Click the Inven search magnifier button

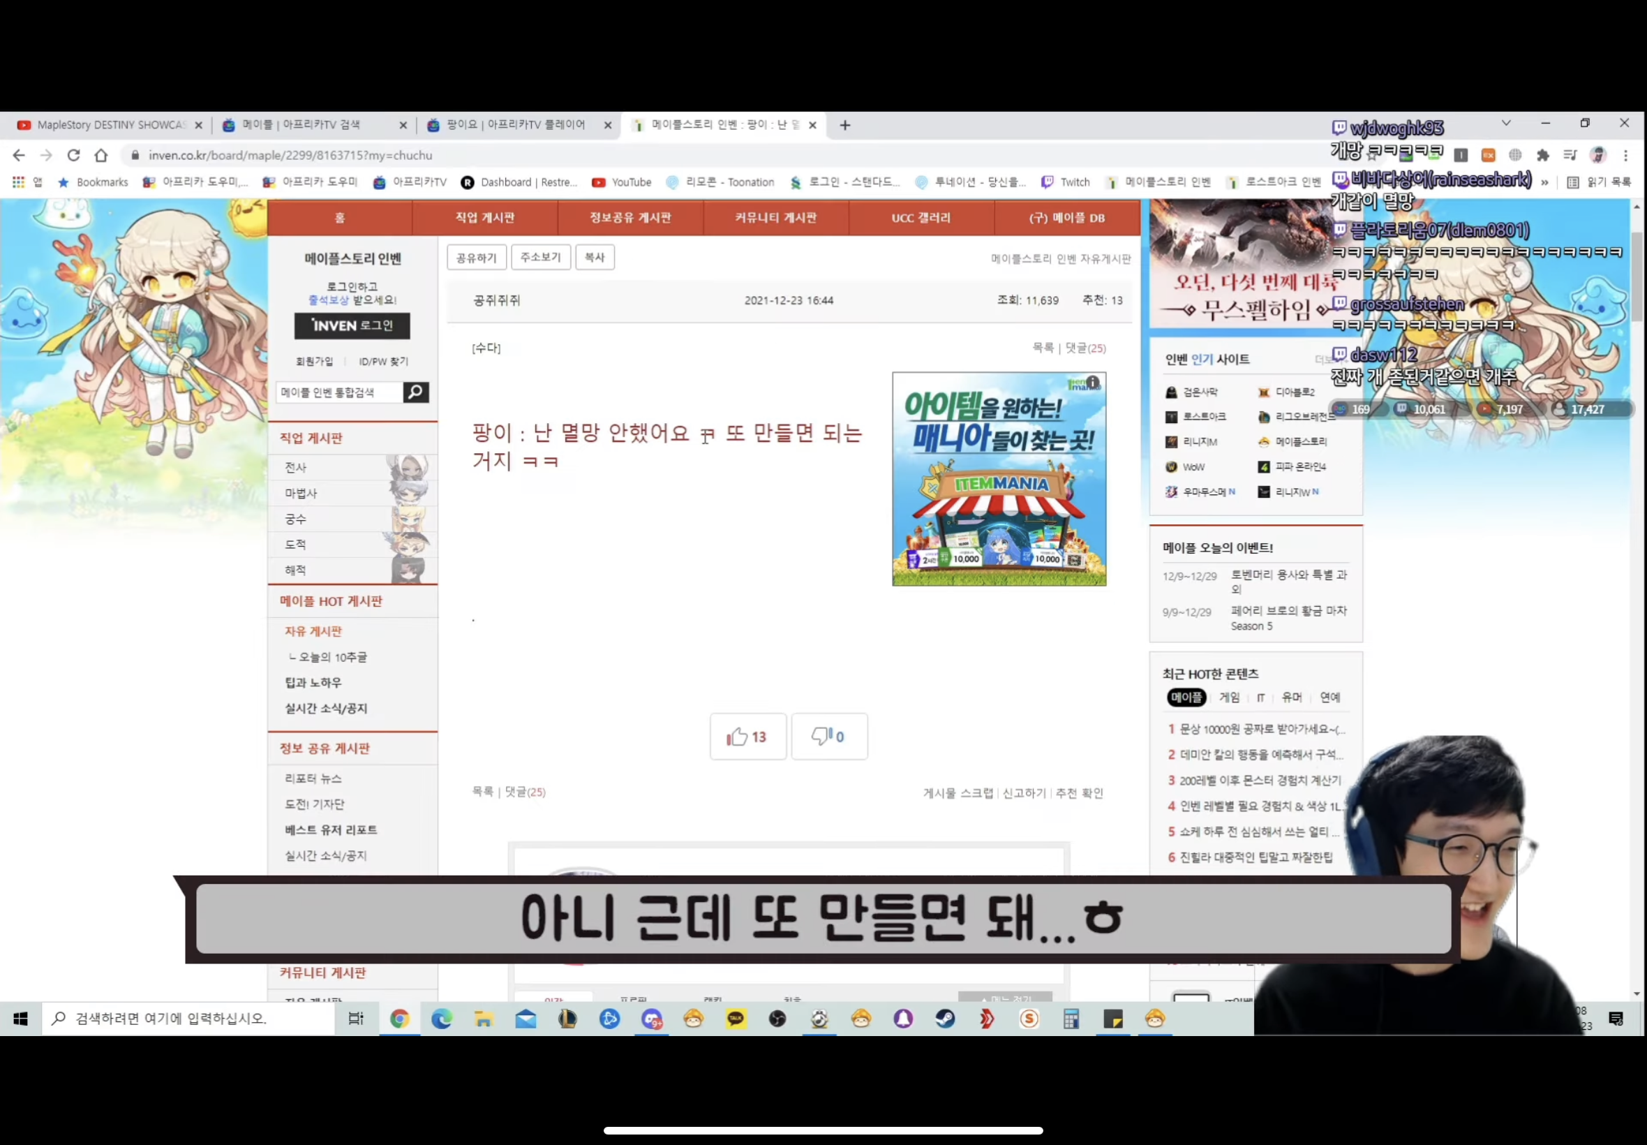click(416, 392)
